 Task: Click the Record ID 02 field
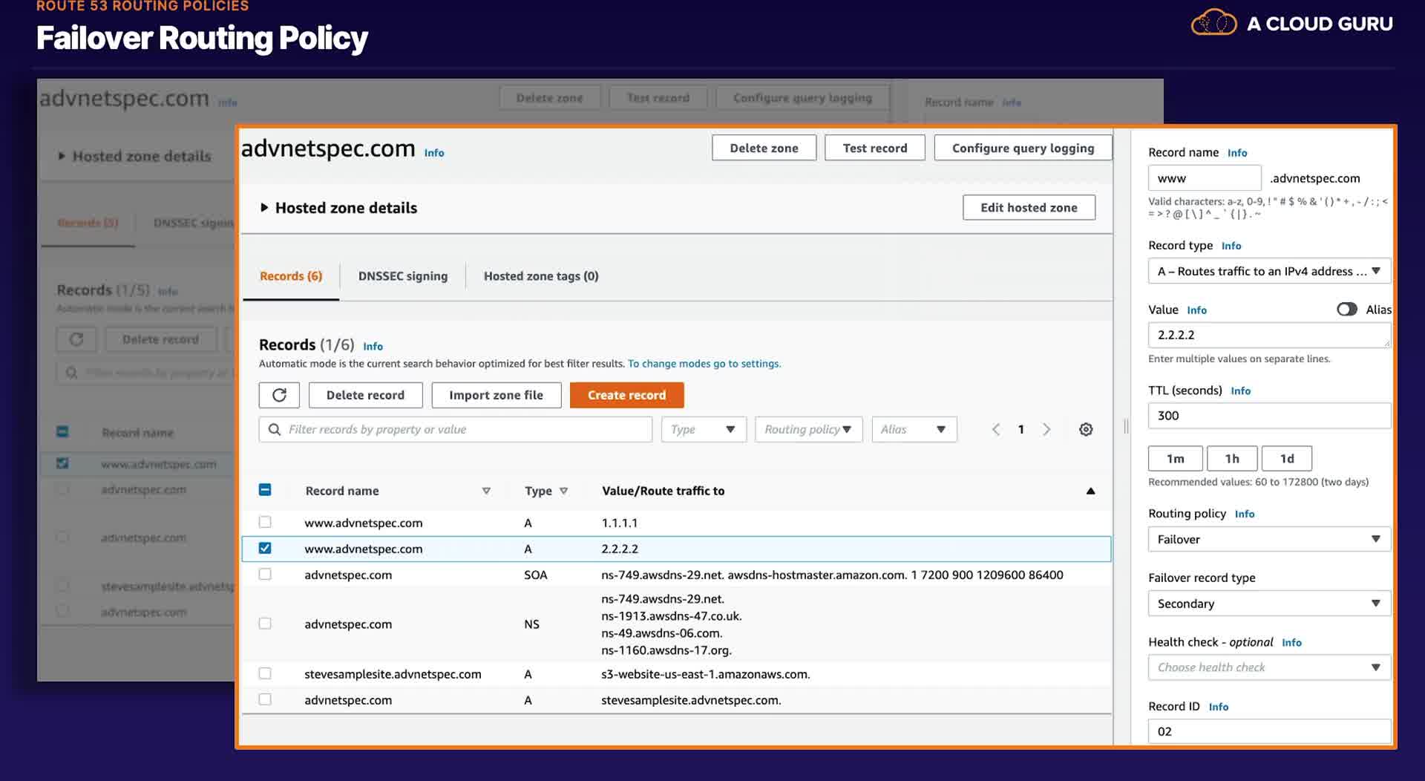[1269, 731]
